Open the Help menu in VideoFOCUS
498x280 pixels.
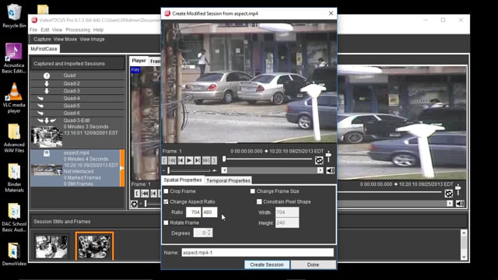[x=98, y=30]
